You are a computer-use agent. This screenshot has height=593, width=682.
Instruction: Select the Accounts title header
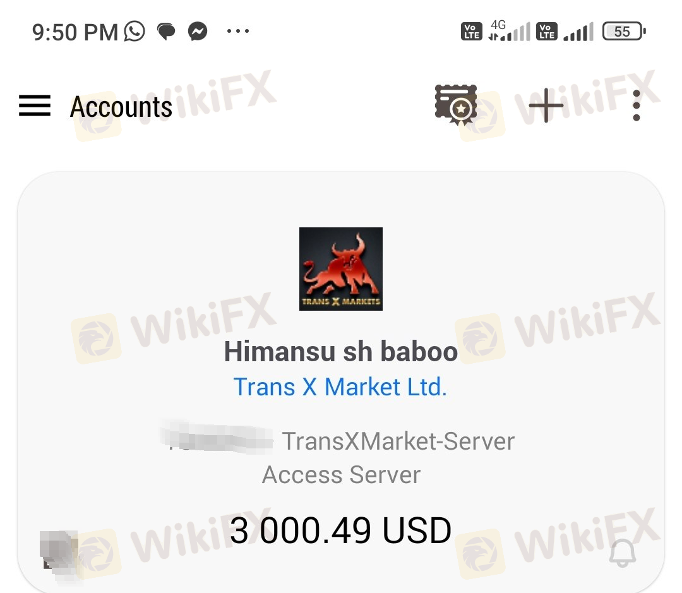(x=121, y=107)
